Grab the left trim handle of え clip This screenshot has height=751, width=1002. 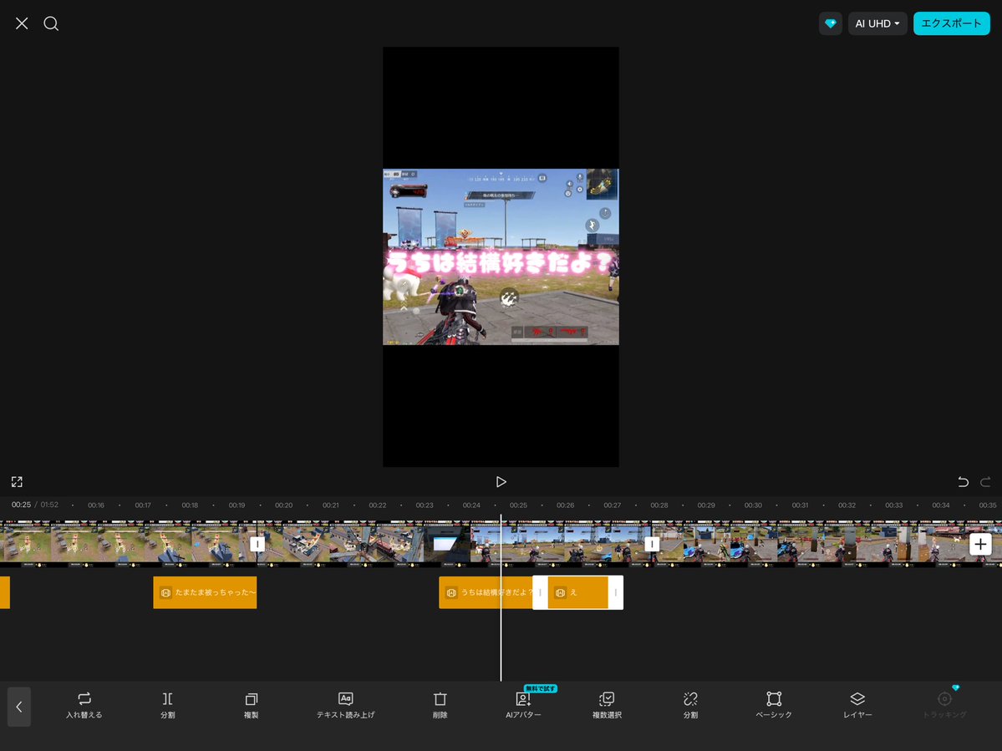click(x=540, y=592)
